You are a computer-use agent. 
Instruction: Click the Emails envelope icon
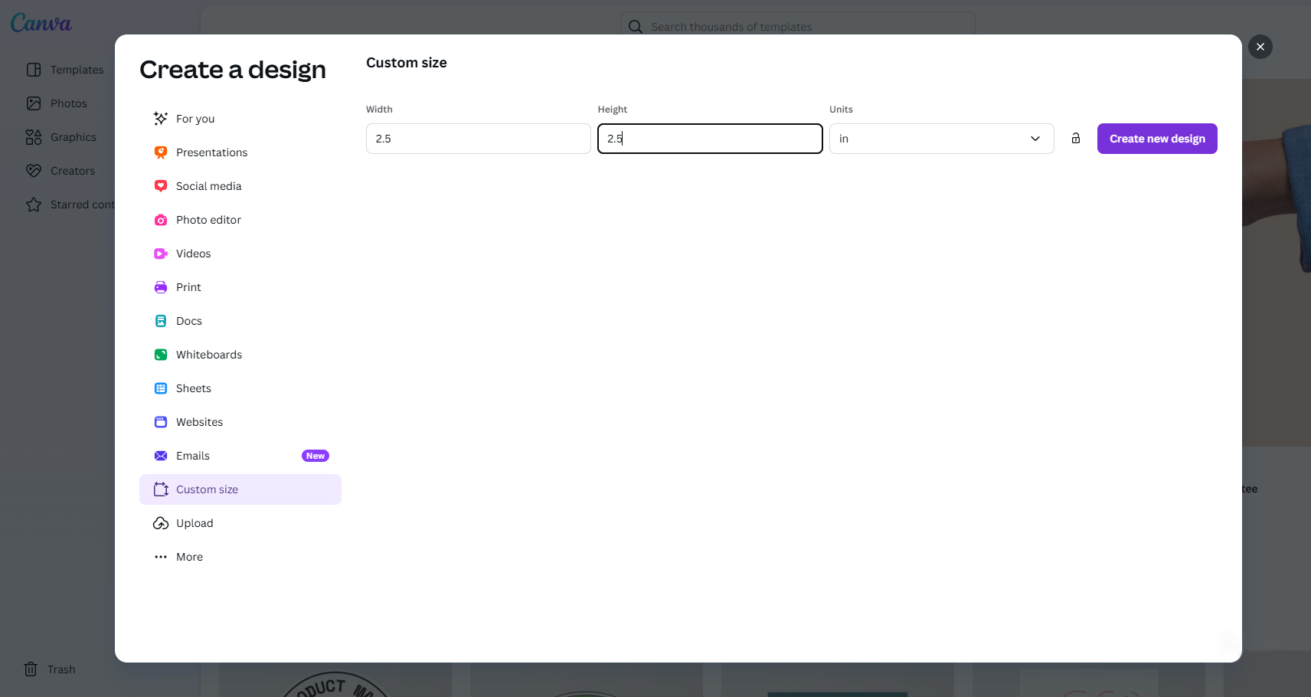tap(161, 456)
